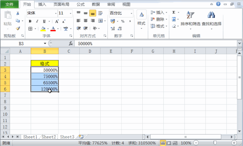Switch to the 页面布局 tab
This screenshot has width=243, height=146.
[62, 5]
